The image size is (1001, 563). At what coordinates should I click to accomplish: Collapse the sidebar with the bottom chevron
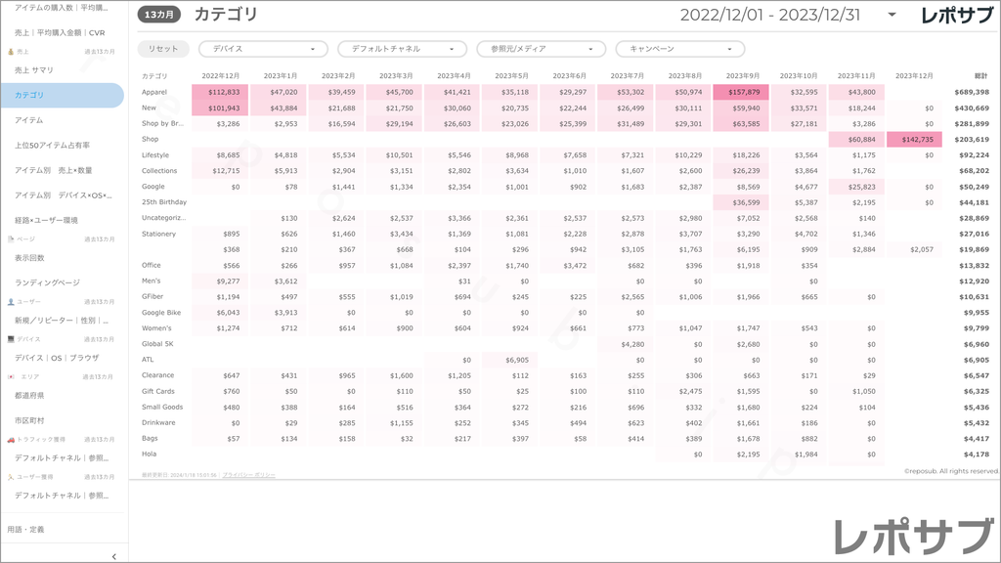114,556
